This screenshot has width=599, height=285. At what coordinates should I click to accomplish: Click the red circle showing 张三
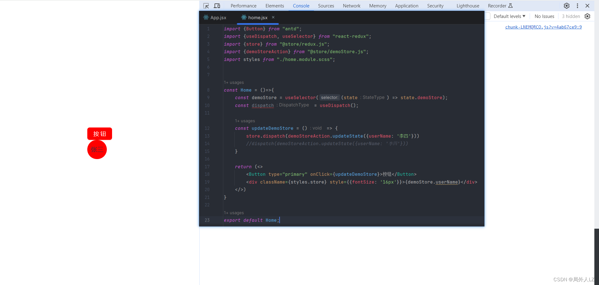tap(97, 149)
